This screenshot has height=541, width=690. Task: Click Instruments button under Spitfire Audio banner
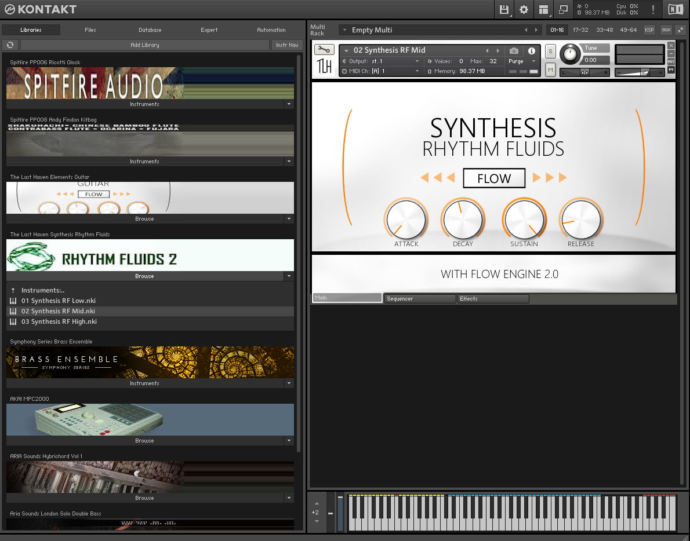pos(145,104)
